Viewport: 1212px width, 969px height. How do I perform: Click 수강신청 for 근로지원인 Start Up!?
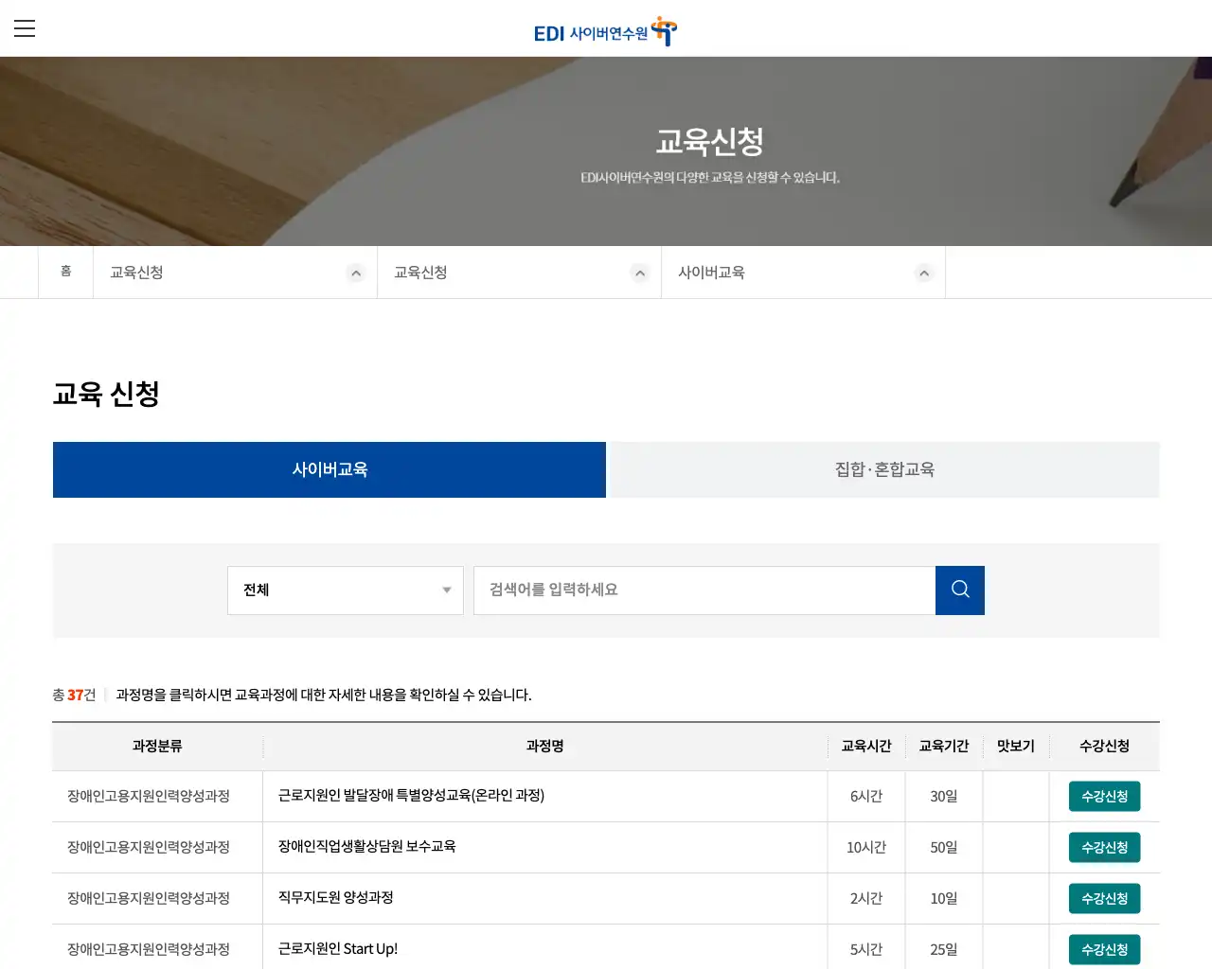[1104, 949]
